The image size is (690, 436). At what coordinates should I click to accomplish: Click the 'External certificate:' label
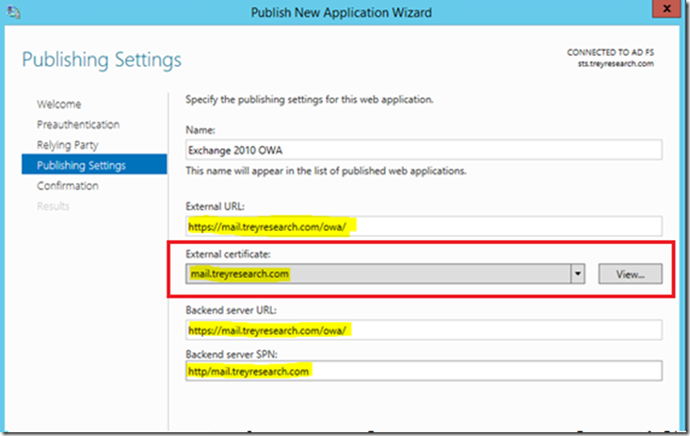(228, 254)
